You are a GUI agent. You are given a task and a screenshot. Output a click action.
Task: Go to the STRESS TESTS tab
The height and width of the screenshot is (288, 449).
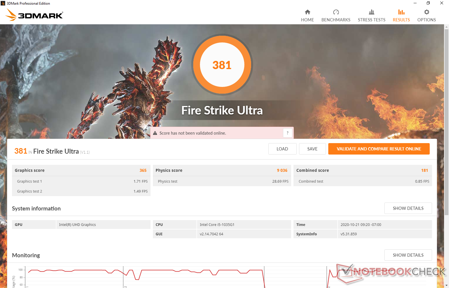coord(372,16)
